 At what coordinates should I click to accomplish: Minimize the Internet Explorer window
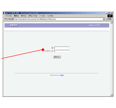107,13
